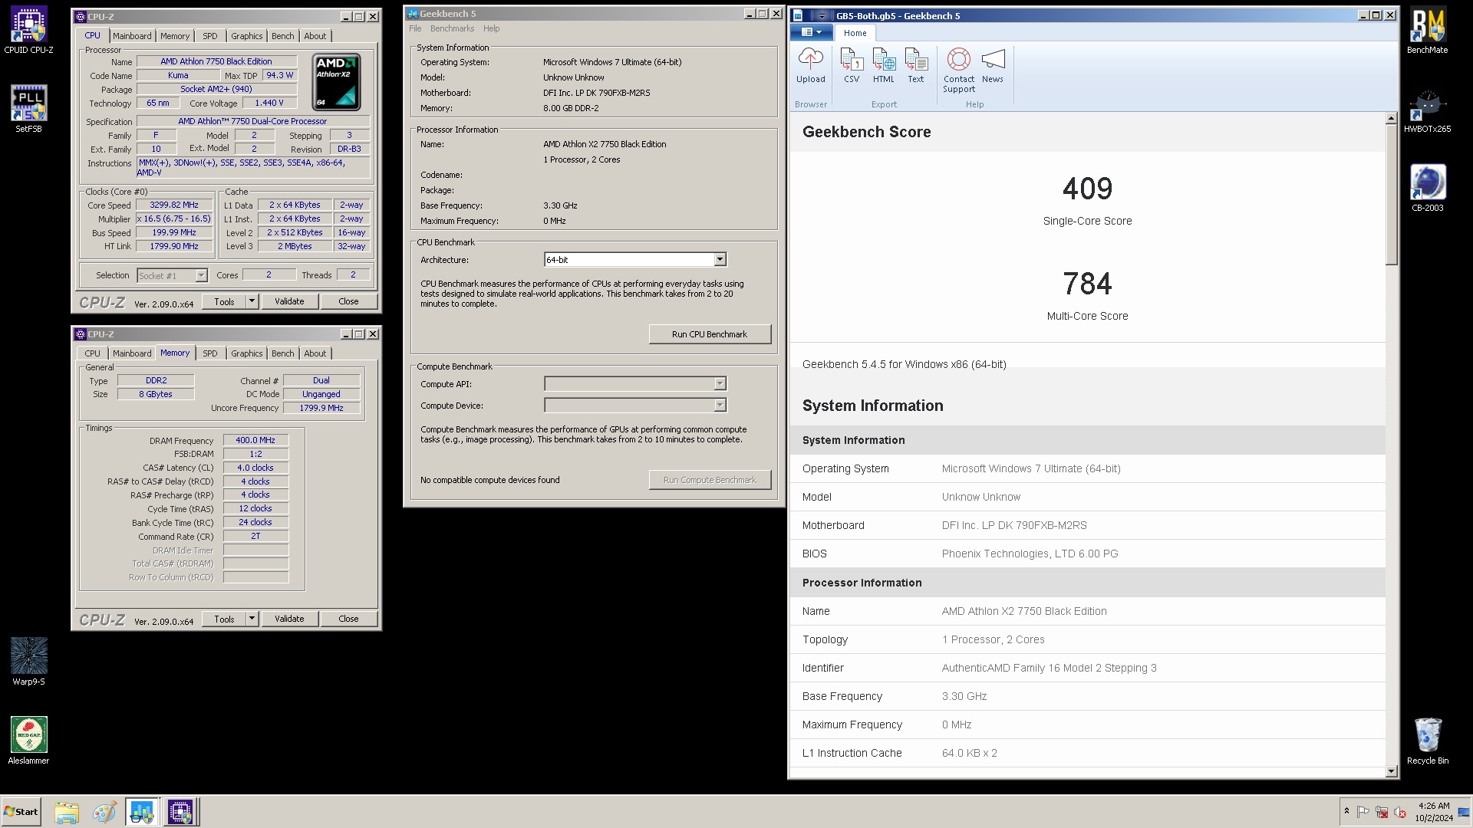Image resolution: width=1473 pixels, height=828 pixels.
Task: Open Benchmarks menu in Geekbench 5
Action: tap(452, 28)
